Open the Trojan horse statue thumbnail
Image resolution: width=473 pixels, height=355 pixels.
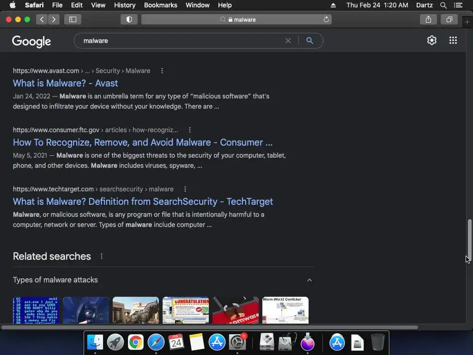point(136,310)
